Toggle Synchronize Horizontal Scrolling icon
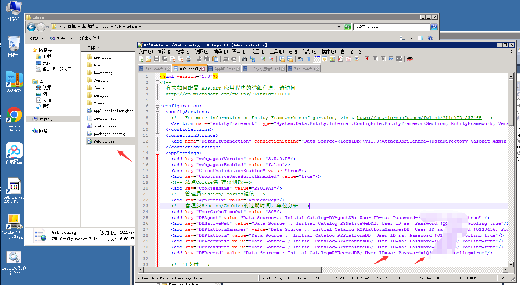Viewport: 520px width, 285px height. pos(290,59)
